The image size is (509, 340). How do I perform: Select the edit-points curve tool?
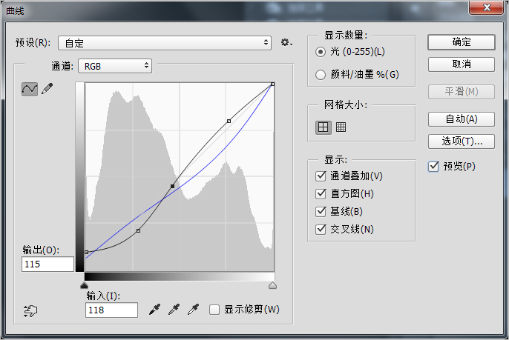[30, 89]
